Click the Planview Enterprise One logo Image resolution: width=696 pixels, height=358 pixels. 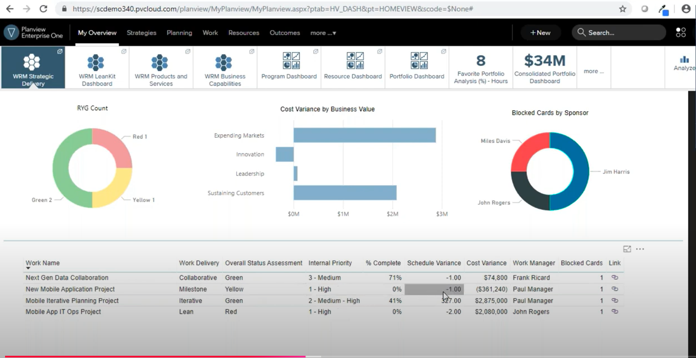pyautogui.click(x=33, y=32)
